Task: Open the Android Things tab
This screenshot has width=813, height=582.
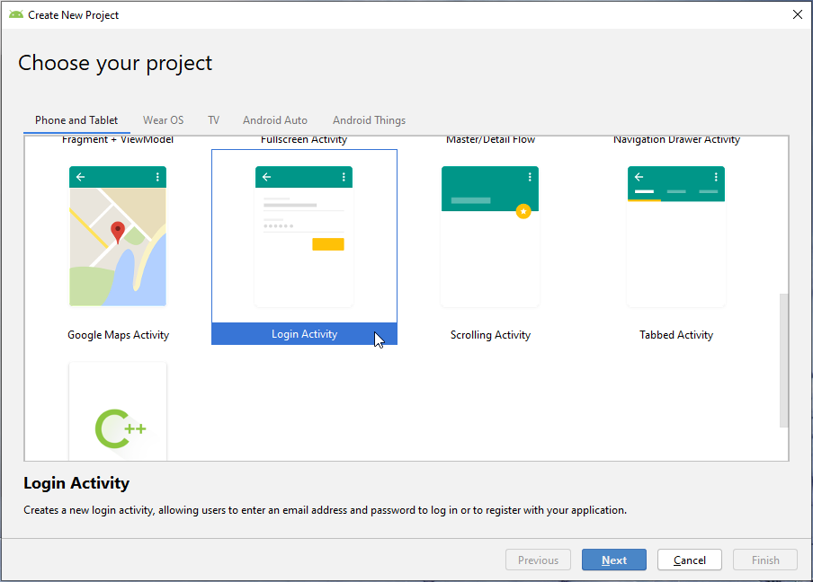Action: point(369,120)
